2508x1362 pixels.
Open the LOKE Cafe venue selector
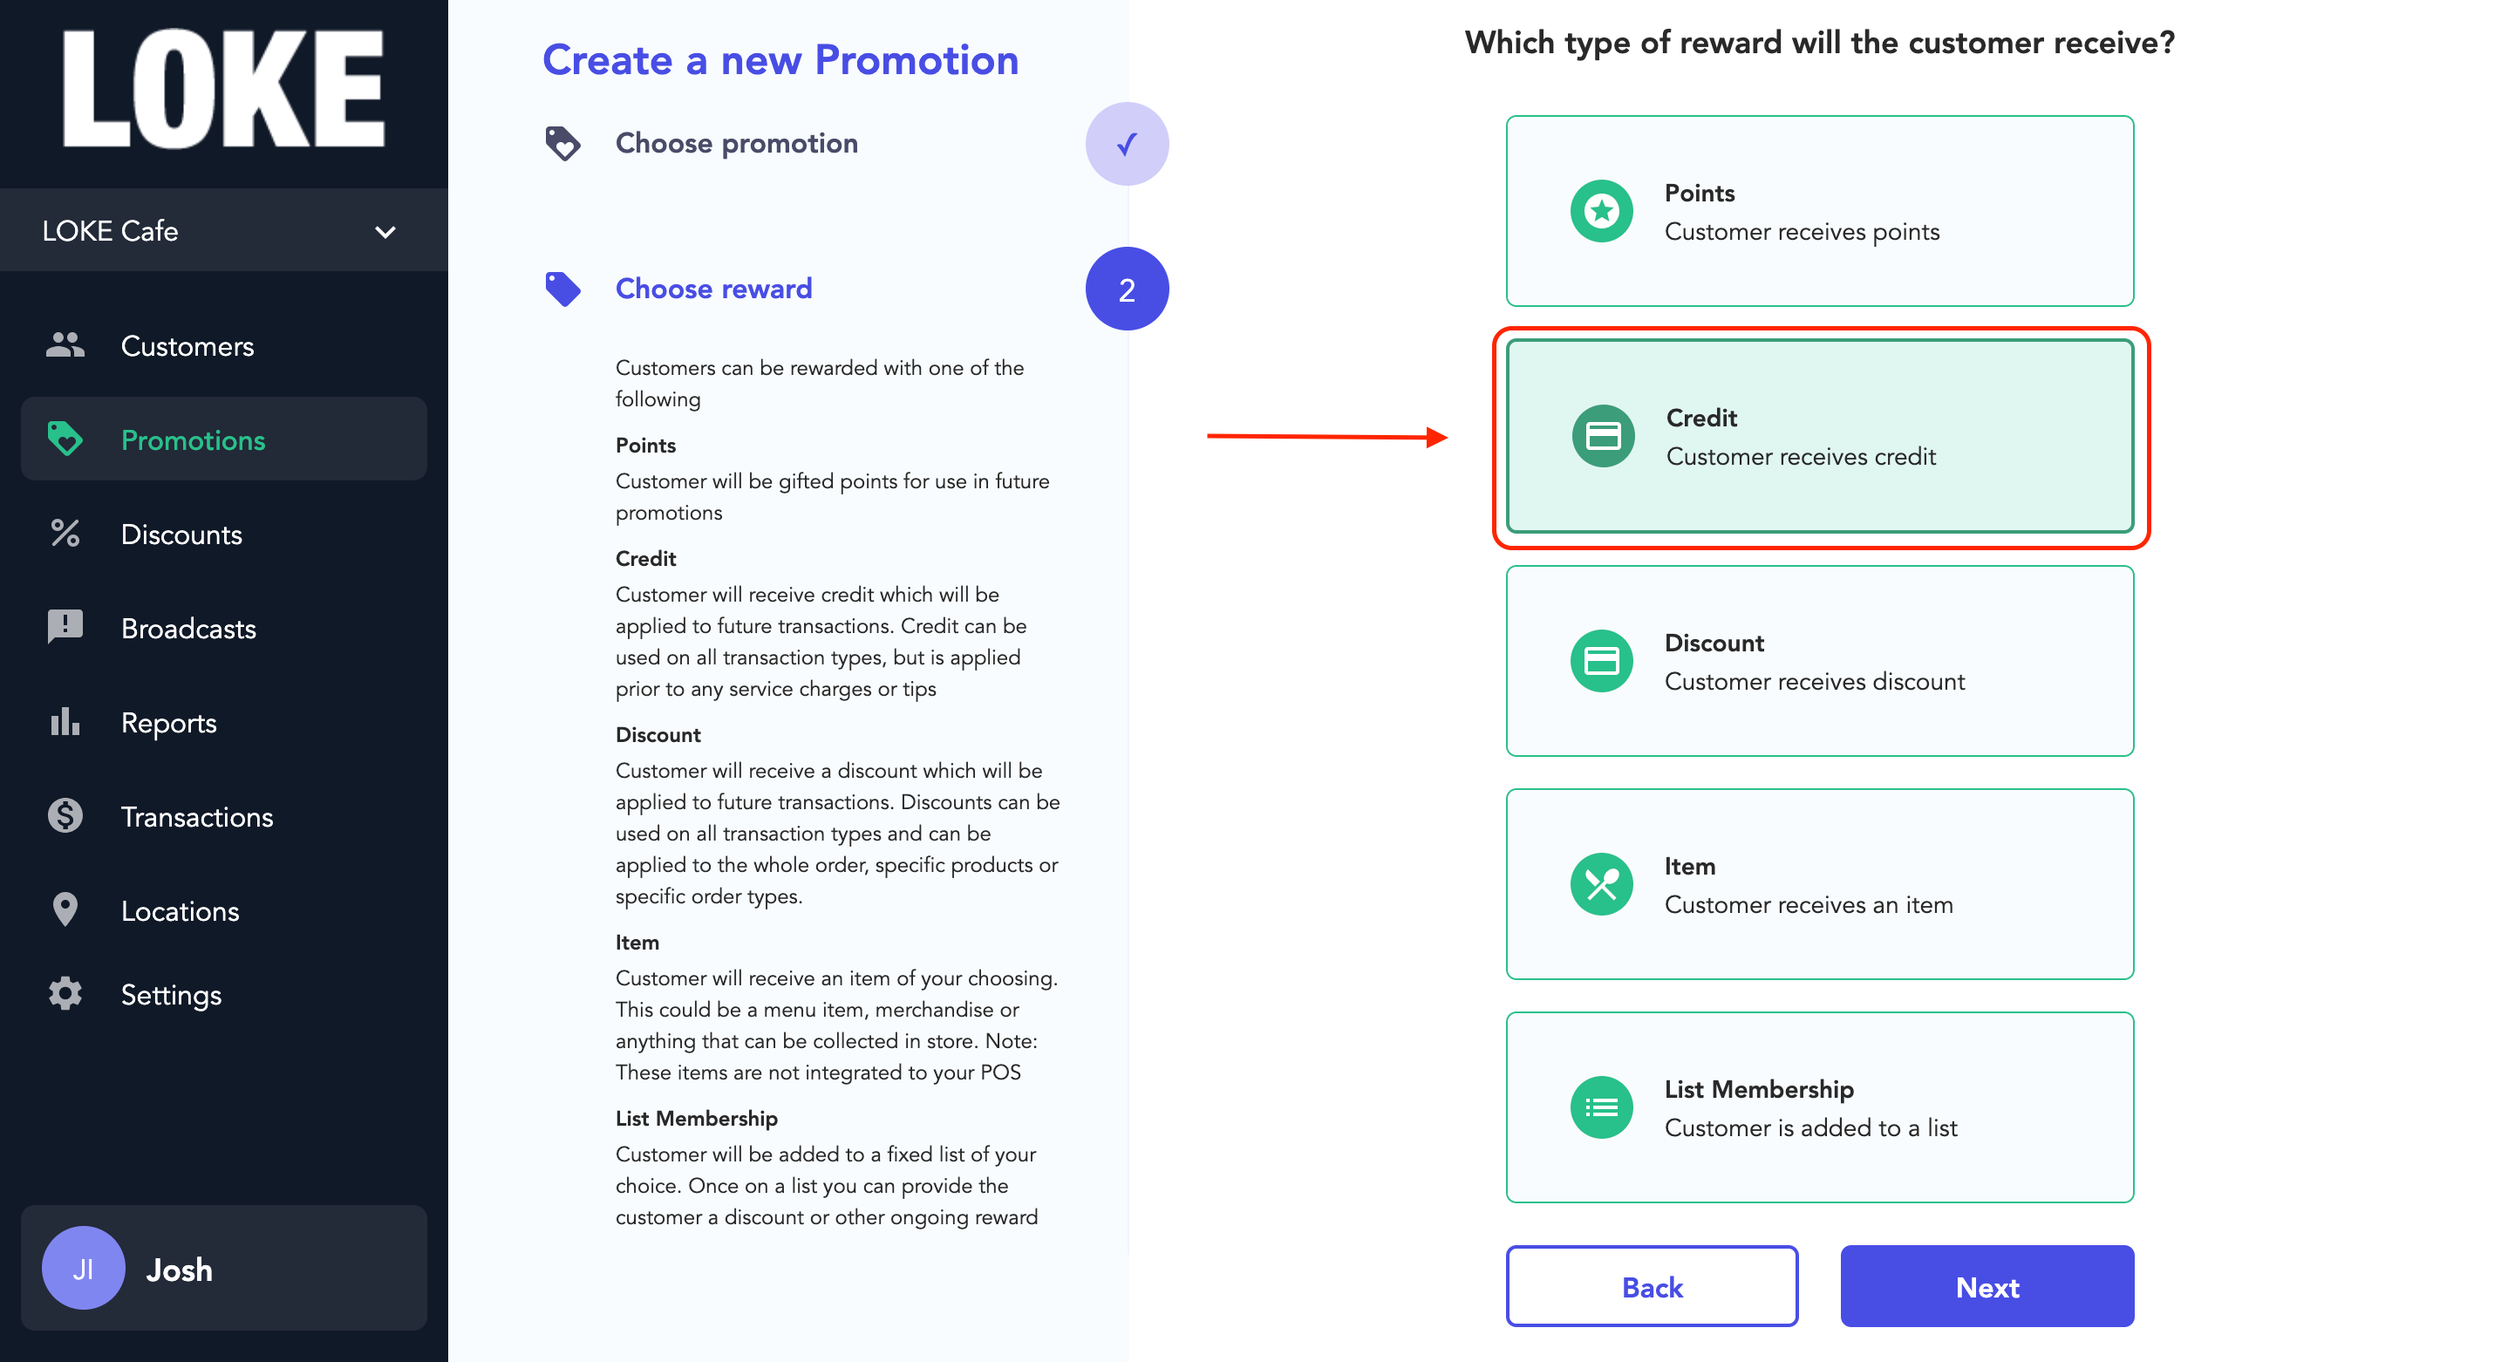click(224, 231)
